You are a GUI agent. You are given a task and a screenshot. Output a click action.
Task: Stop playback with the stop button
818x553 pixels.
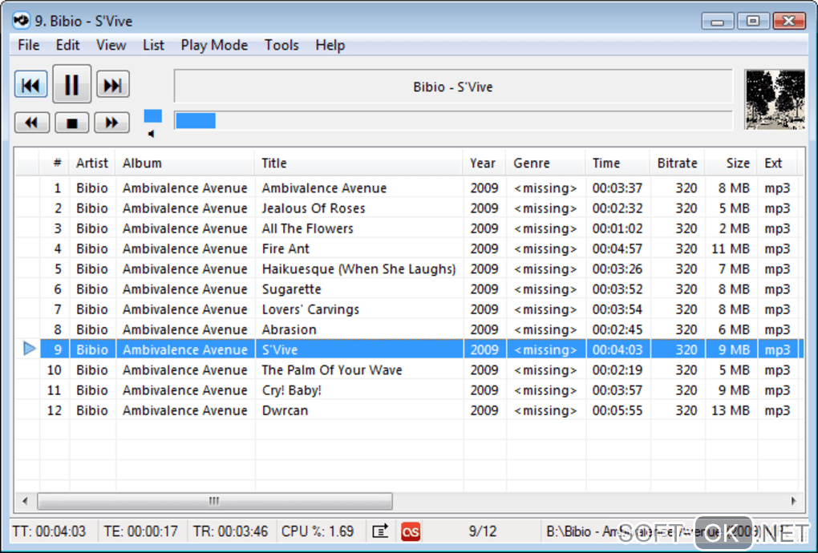pos(72,123)
